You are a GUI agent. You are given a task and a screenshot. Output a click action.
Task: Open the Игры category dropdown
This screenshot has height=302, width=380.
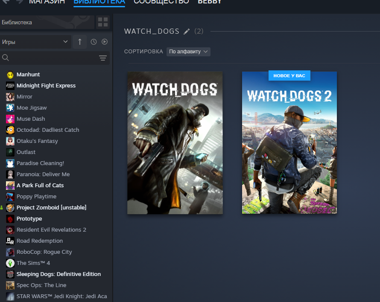(x=35, y=42)
